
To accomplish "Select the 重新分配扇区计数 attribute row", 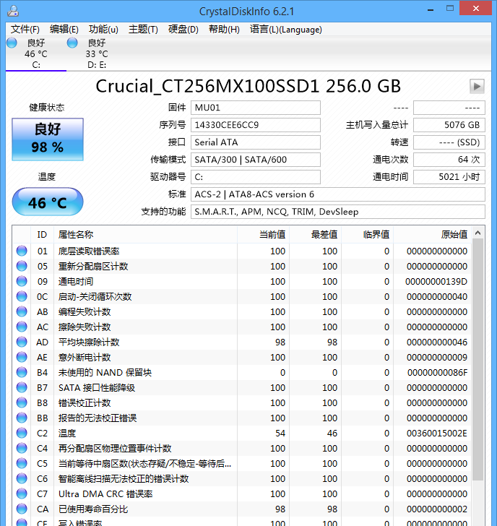I will [242, 266].
